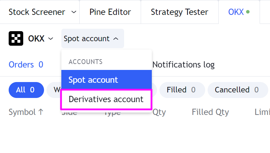This screenshot has height=153, width=270.
Task: Select the All orders filter pill
Action: [26, 90]
